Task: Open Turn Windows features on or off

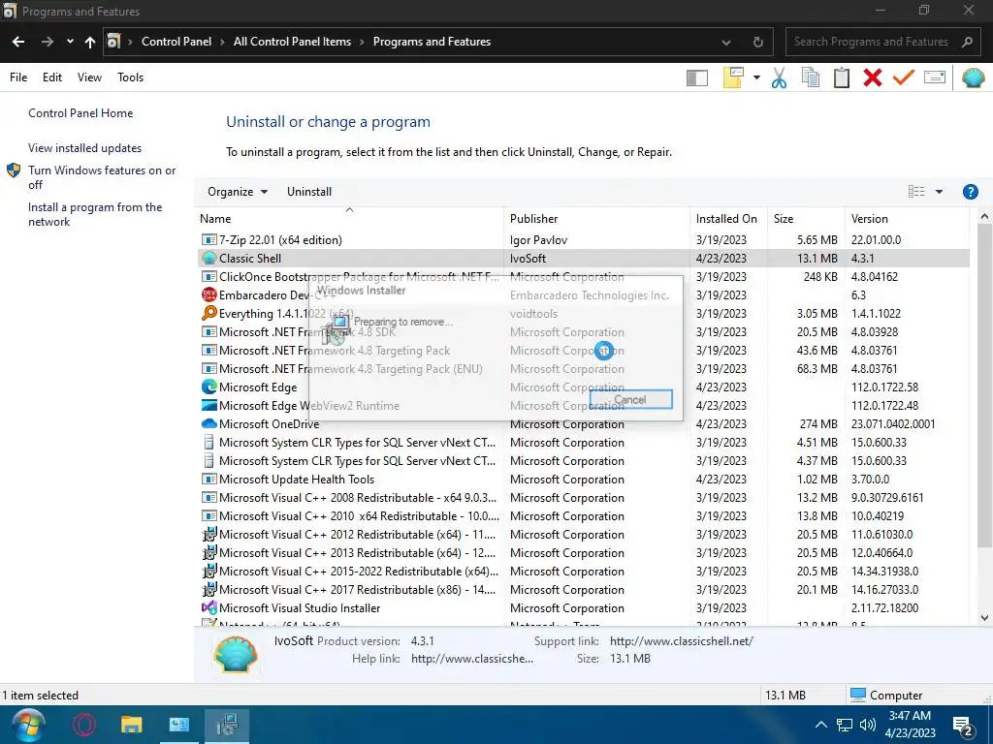Action: click(102, 177)
